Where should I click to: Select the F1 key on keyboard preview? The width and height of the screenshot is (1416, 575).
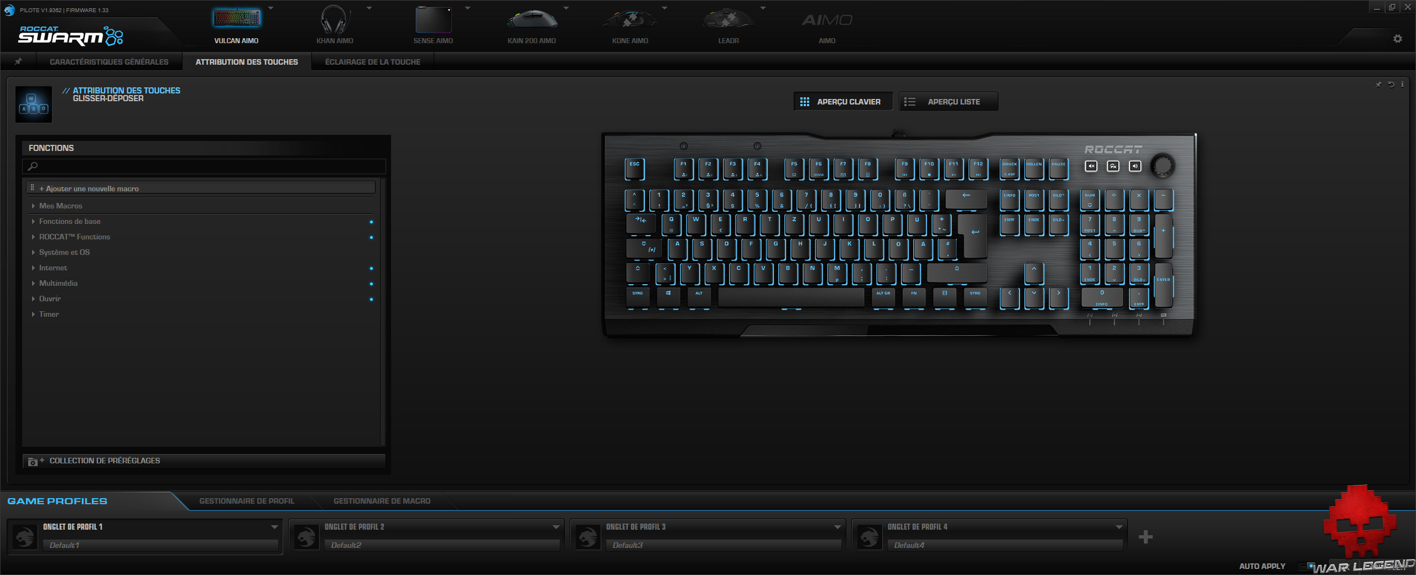click(684, 169)
